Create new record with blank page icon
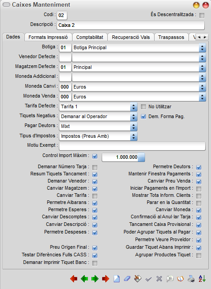 pos(116,279)
